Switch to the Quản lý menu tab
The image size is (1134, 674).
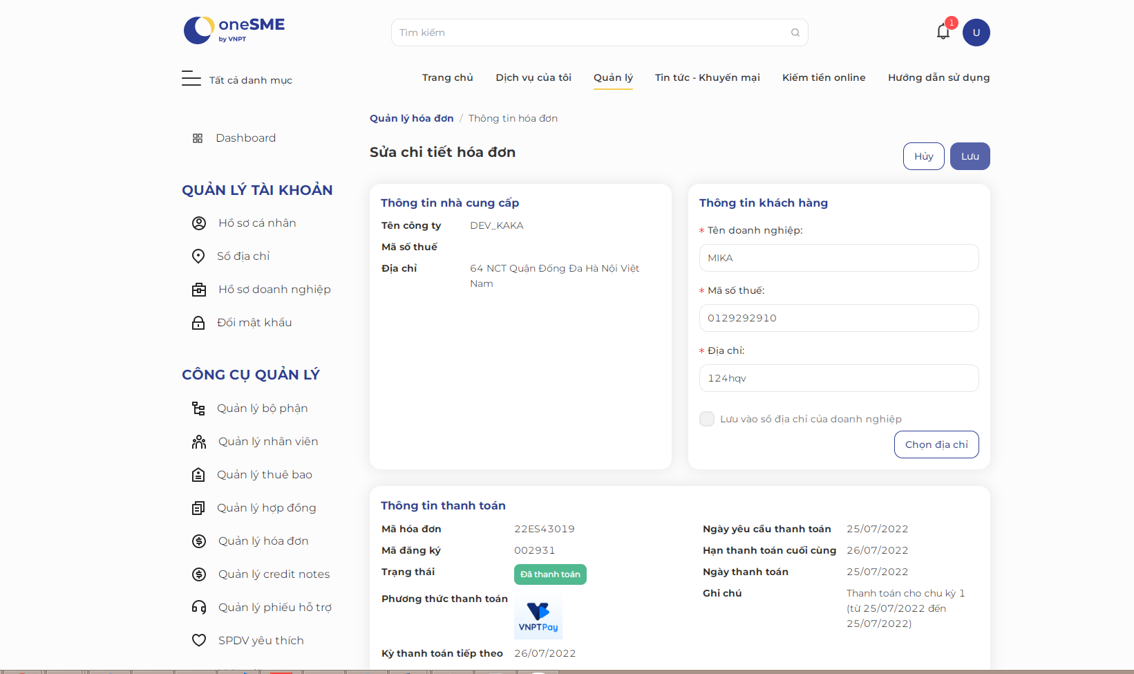point(613,77)
